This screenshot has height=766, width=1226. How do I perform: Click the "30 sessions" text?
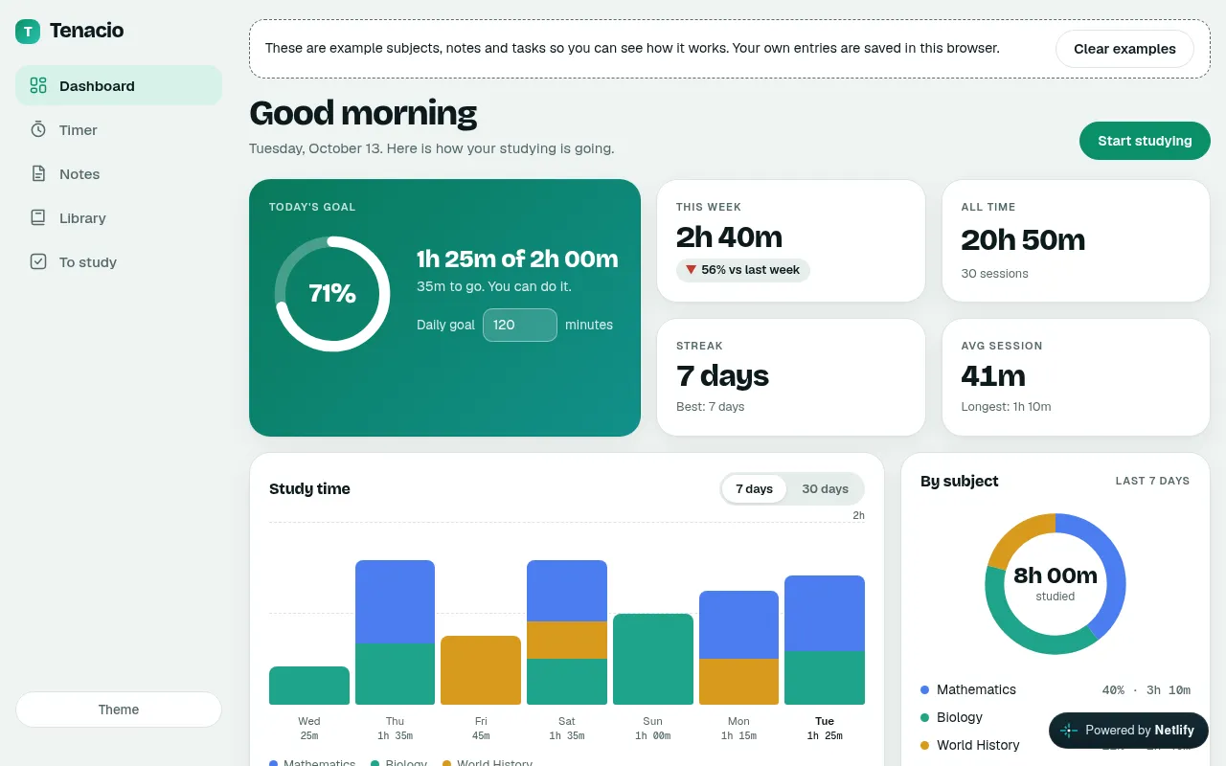click(x=994, y=274)
